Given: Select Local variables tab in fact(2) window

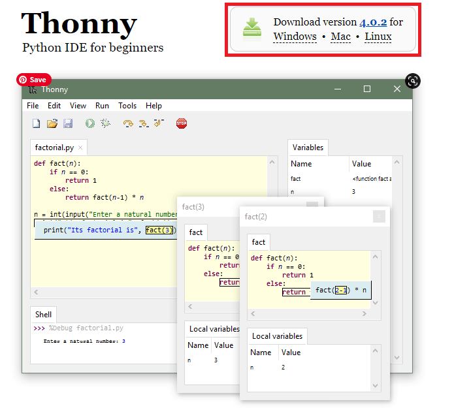Looking at the screenshot, I should [277, 336].
